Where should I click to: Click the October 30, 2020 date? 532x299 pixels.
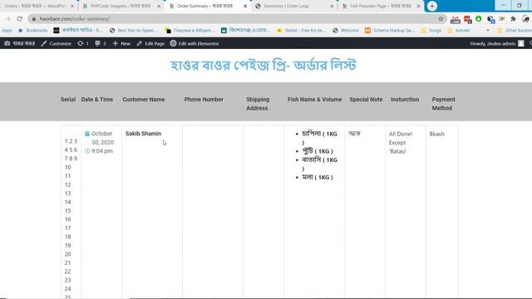[102, 138]
